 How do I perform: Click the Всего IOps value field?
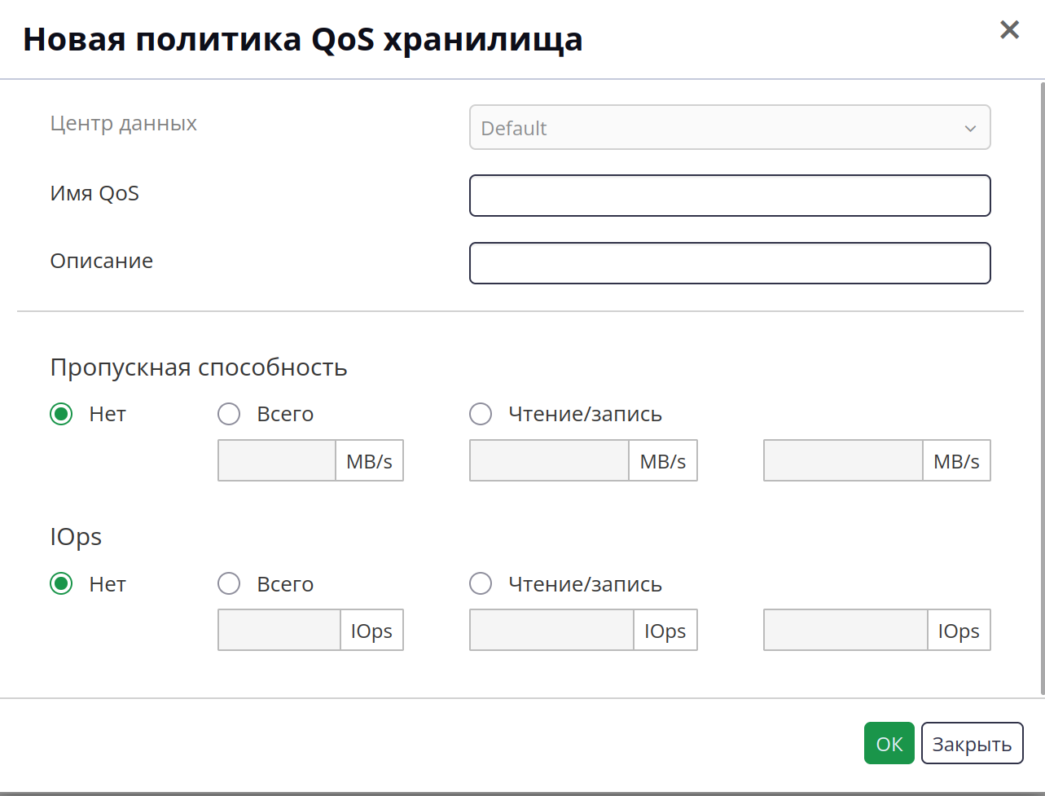[x=279, y=631]
